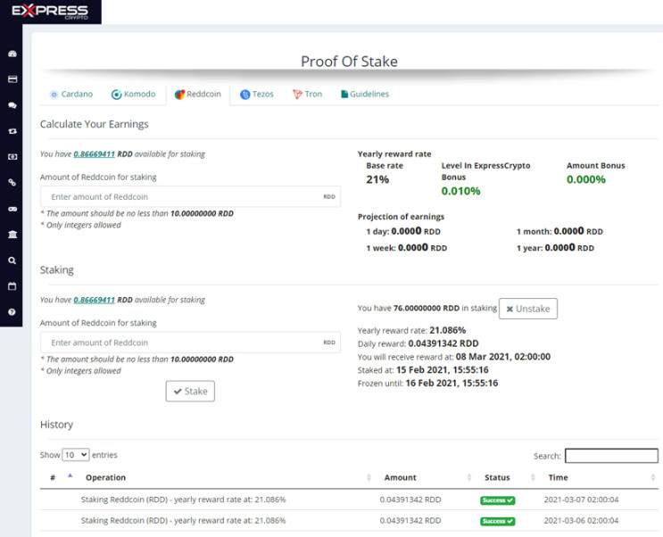Click available balance link in Staking section
This screenshot has width=663, height=537.
(95, 300)
